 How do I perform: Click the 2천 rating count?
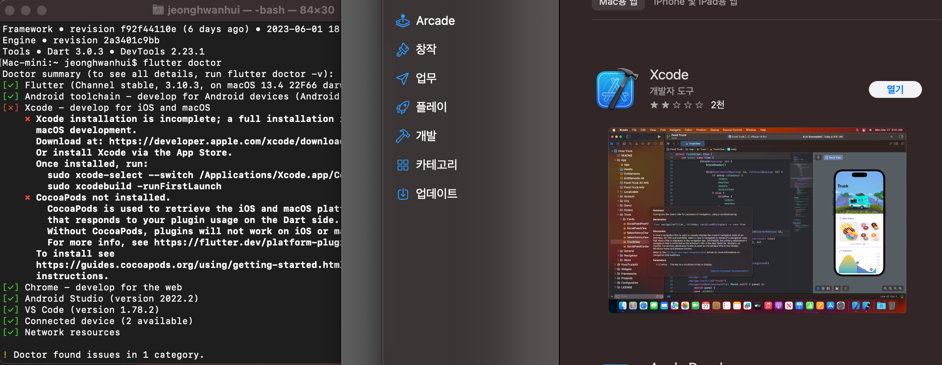[x=718, y=105]
